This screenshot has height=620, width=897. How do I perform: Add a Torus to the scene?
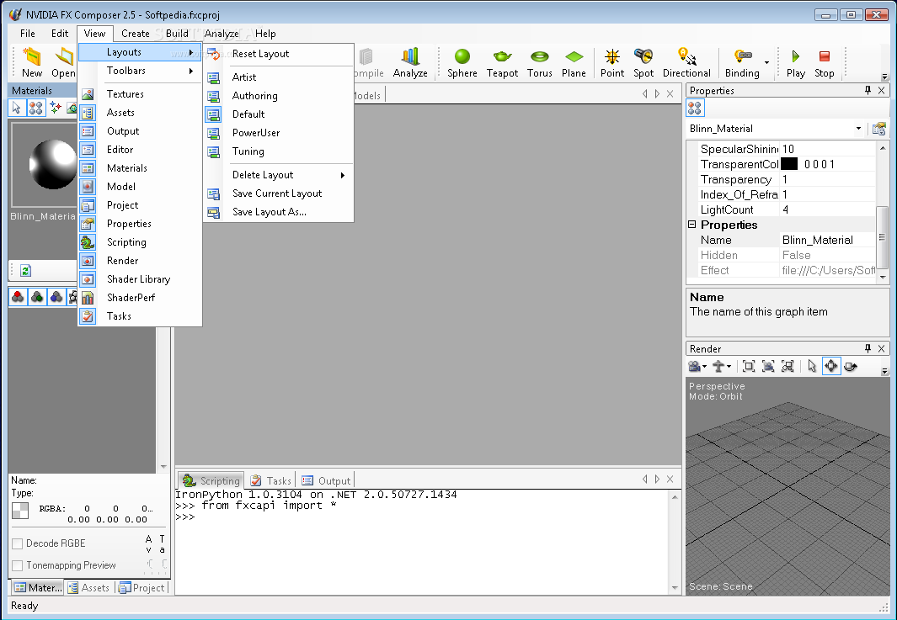539,63
